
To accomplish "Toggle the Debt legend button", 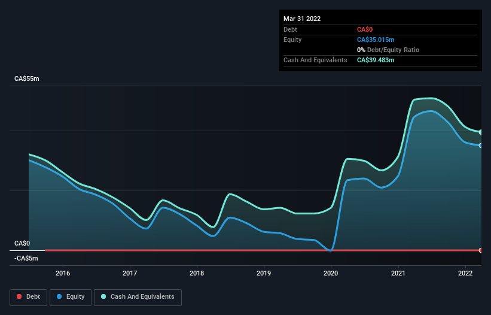I will click(28, 297).
